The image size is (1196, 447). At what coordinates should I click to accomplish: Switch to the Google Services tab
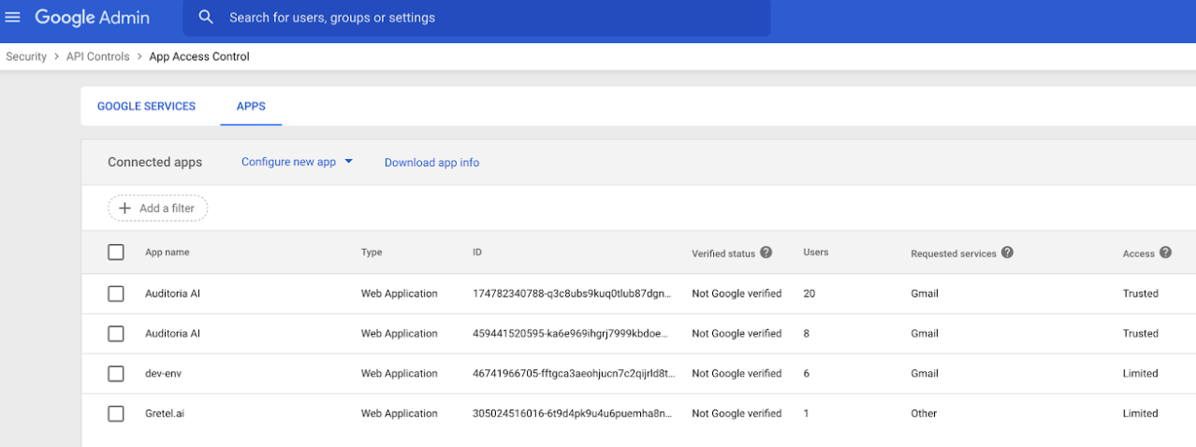pos(146,107)
